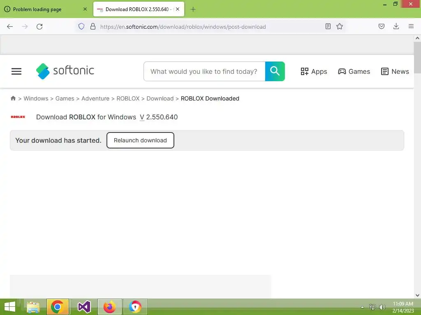Save page to Pocket
The height and width of the screenshot is (315, 421).
tap(382, 27)
